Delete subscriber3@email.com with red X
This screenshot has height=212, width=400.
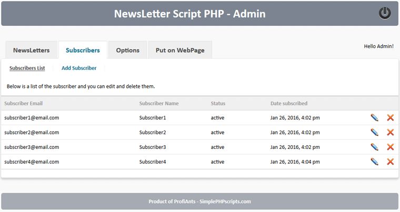391,147
